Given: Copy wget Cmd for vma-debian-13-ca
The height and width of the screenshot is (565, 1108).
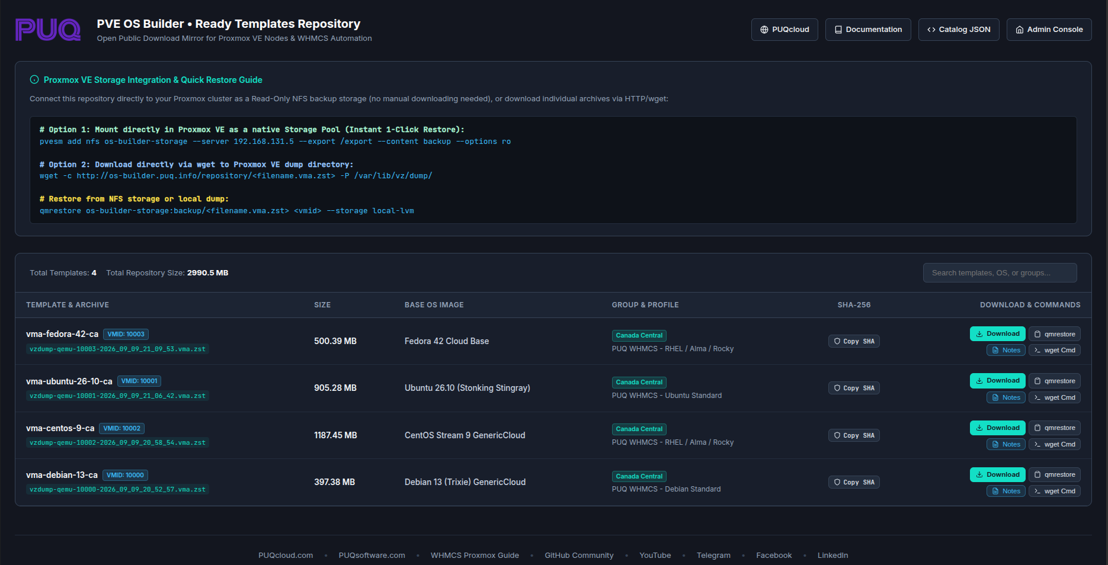Looking at the screenshot, I should pyautogui.click(x=1055, y=491).
